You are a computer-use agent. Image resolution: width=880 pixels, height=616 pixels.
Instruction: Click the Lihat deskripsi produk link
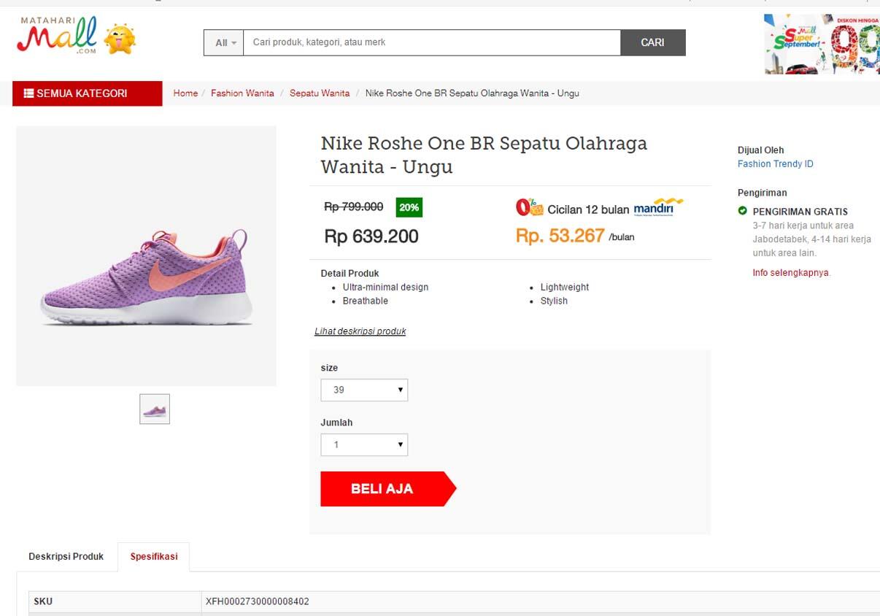[360, 331]
